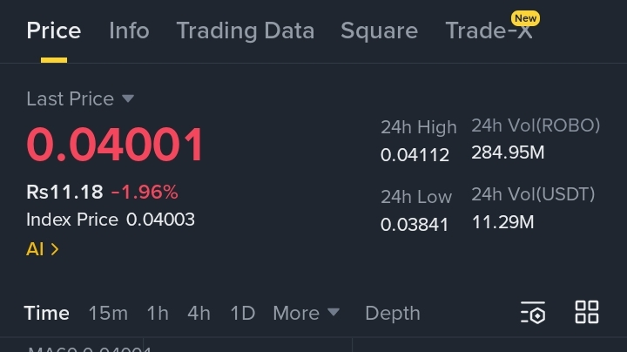Expand the Last Price dropdown arrow

(x=128, y=98)
